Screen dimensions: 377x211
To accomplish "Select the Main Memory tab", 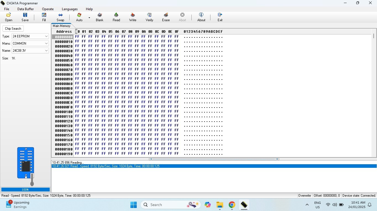I will coord(61,26).
